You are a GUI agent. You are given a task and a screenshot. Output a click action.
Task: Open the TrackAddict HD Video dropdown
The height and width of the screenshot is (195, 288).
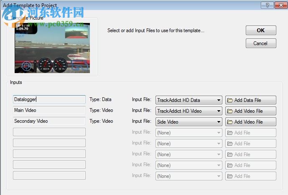(x=189, y=111)
